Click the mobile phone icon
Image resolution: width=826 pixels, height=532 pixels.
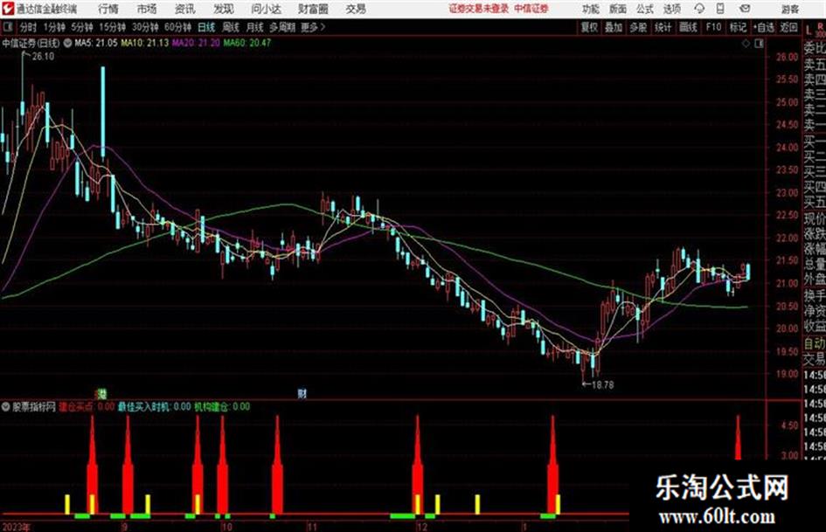tap(720, 9)
